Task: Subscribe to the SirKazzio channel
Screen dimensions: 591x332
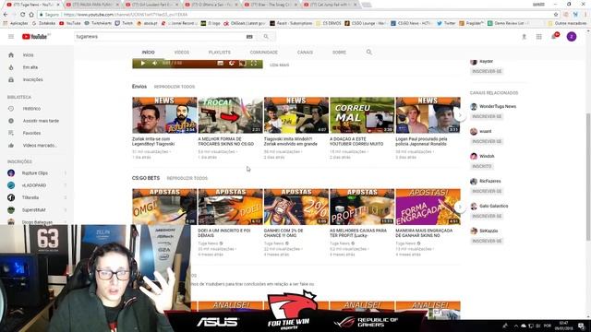Action: [487, 241]
